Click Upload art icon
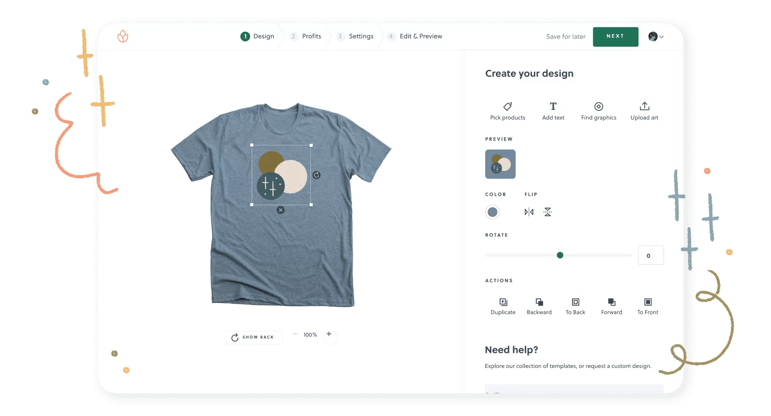This screenshot has width=771, height=416. click(x=644, y=106)
